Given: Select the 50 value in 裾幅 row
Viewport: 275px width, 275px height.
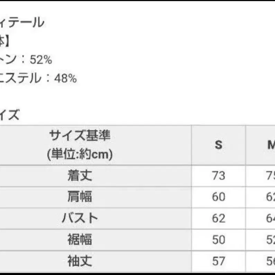Looking at the screenshot, I should click(218, 240).
